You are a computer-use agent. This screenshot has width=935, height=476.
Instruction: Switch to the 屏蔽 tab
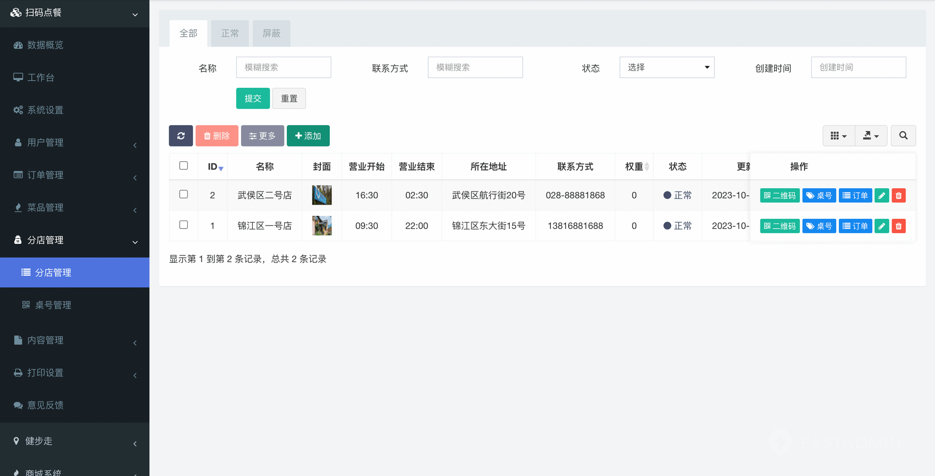pos(271,33)
